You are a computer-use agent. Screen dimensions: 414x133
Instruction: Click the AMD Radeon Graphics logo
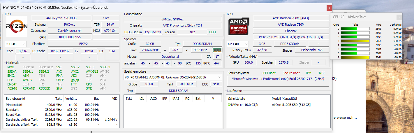point(239,26)
